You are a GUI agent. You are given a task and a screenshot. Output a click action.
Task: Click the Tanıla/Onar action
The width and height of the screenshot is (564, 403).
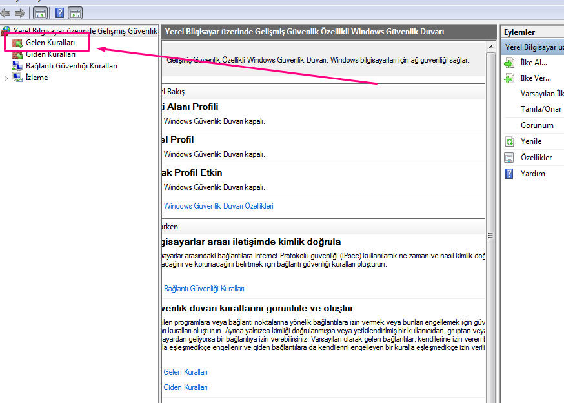pyautogui.click(x=541, y=109)
